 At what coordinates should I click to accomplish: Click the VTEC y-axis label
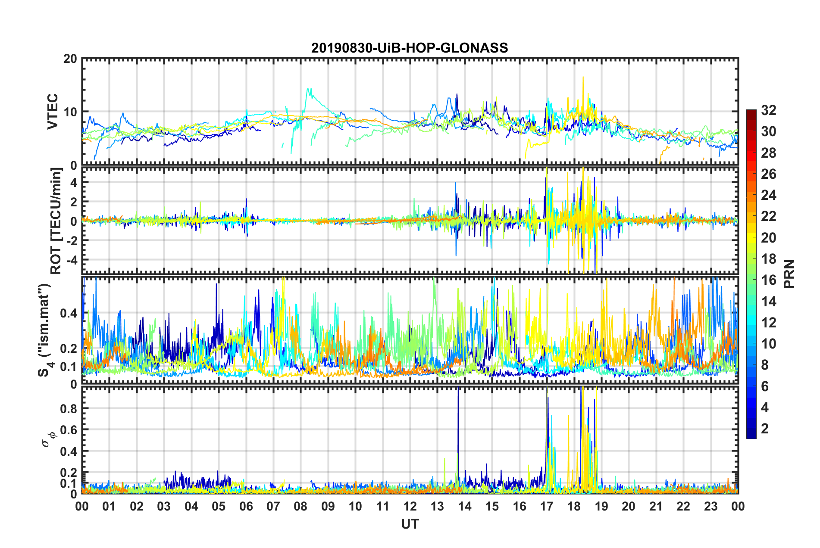tap(53, 112)
